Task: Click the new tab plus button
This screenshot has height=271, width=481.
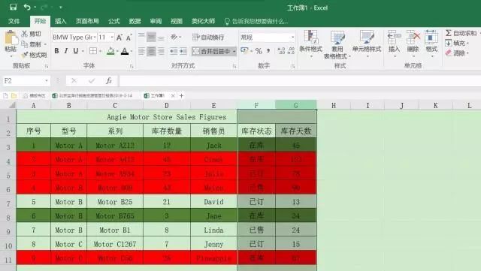Action: 181,96
